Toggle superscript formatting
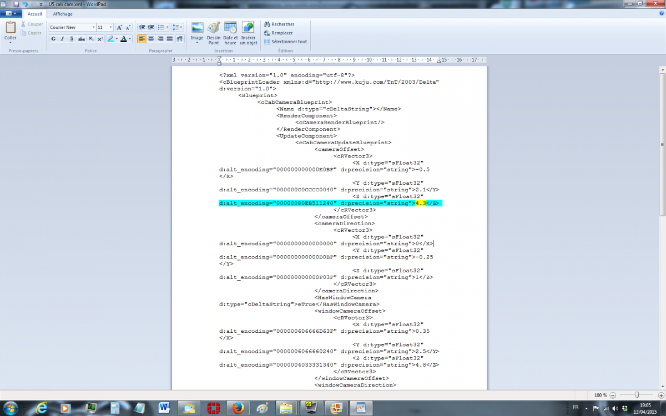 [x=100, y=39]
